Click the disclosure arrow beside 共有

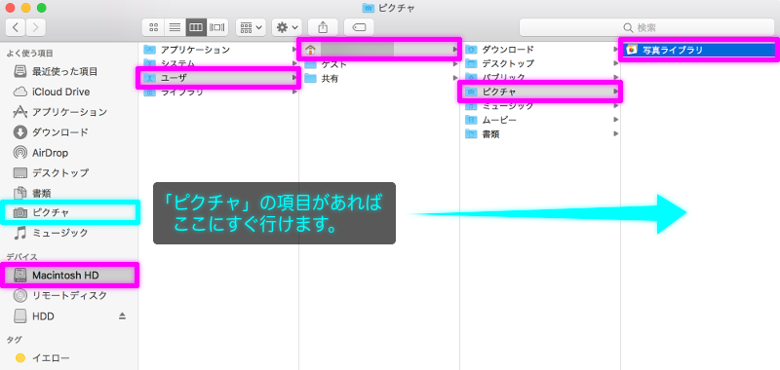(x=454, y=79)
